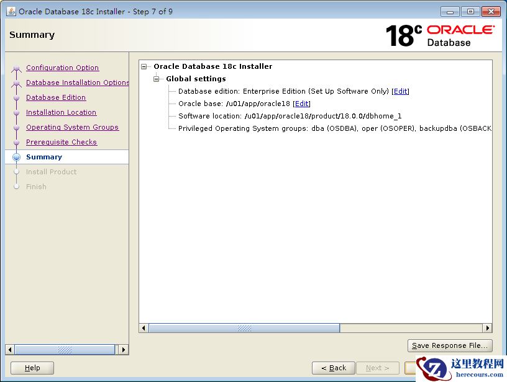Click right arrow of summary horizontal scrollbar
Image resolution: width=507 pixels, height=382 pixels.
[x=488, y=328]
